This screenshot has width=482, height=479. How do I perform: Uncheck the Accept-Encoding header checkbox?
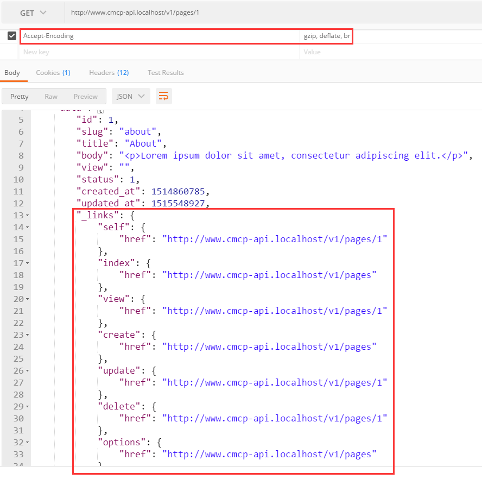coord(12,36)
